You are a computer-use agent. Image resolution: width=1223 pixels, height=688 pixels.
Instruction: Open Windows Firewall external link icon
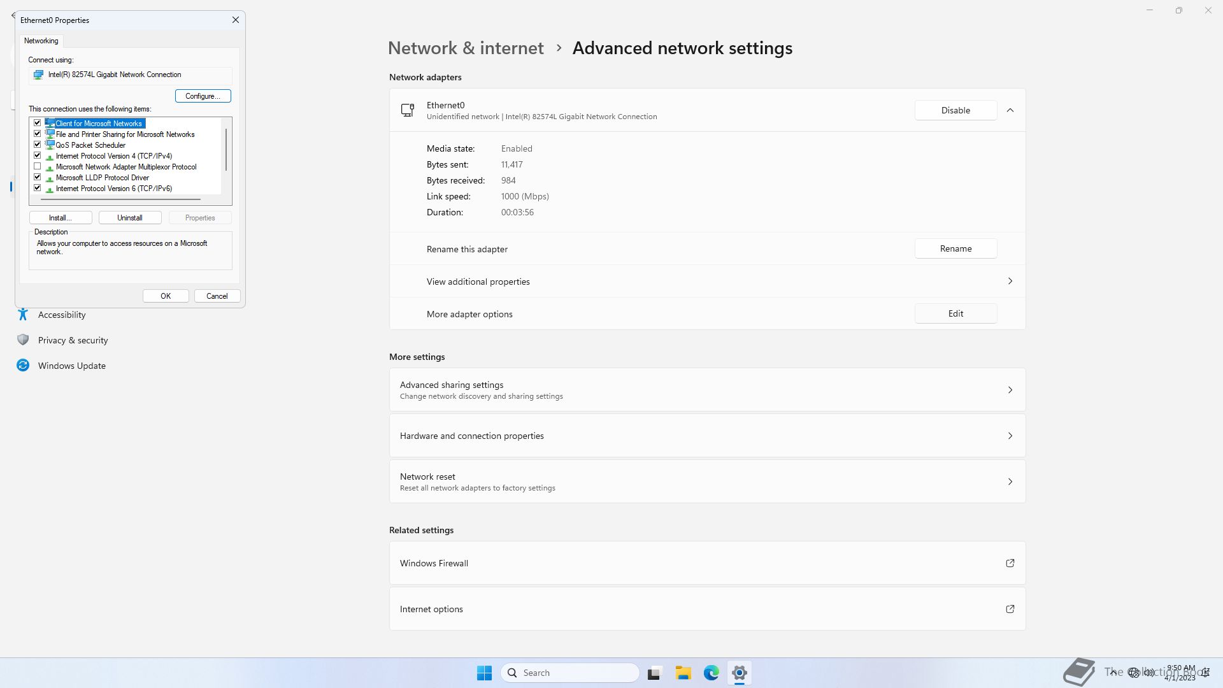click(x=1010, y=563)
